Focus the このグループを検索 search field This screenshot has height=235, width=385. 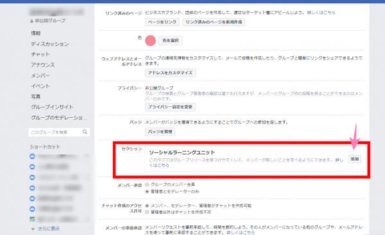[59, 133]
